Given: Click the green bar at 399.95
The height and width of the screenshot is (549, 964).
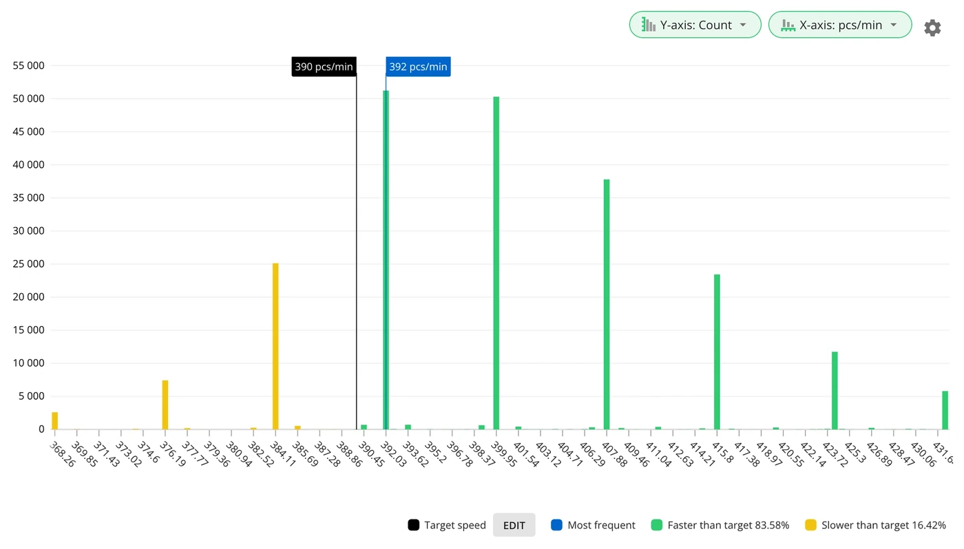Looking at the screenshot, I should click(496, 263).
